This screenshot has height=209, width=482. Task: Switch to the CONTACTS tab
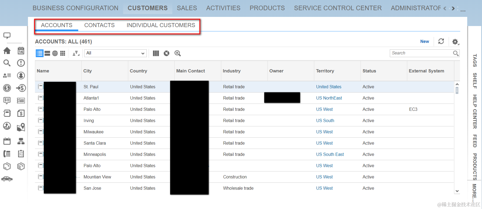pos(99,25)
